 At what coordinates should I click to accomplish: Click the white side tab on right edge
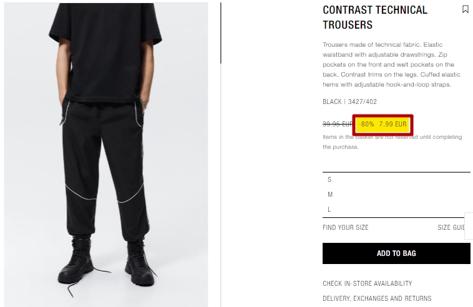[469, 225]
